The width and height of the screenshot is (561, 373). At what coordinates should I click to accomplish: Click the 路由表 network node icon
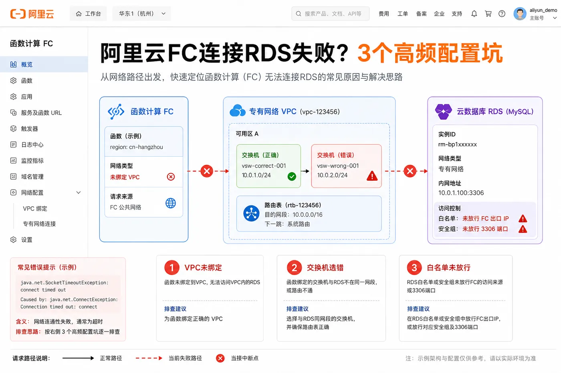(251, 213)
